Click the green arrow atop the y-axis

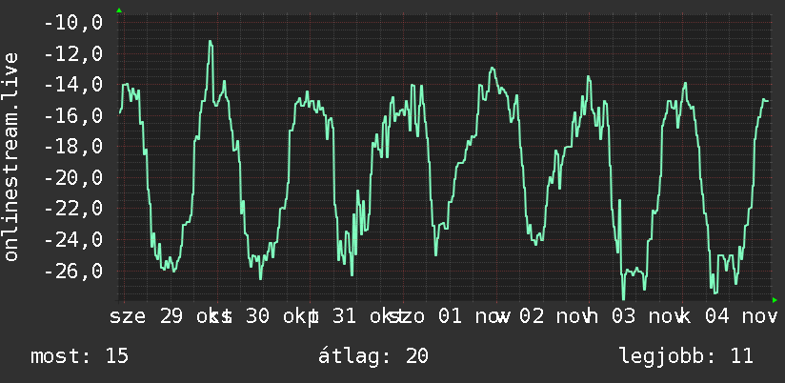[x=119, y=10]
